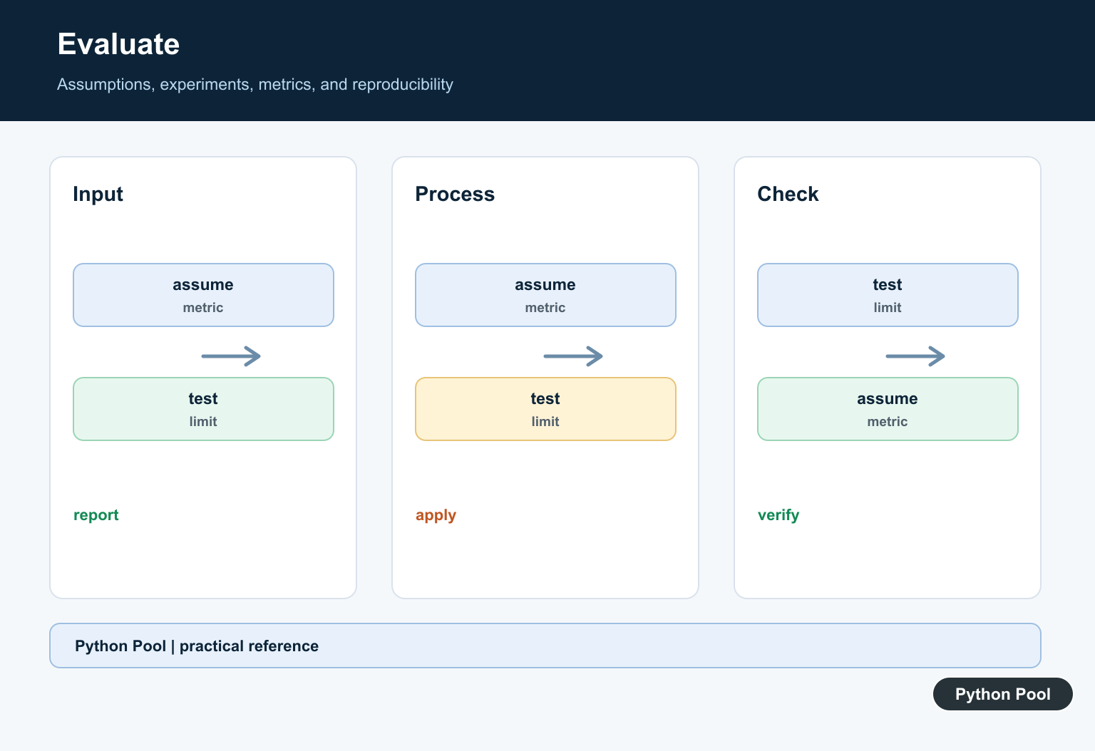Click the arrow icon in the Input card
This screenshot has height=751, width=1095.
[231, 356]
